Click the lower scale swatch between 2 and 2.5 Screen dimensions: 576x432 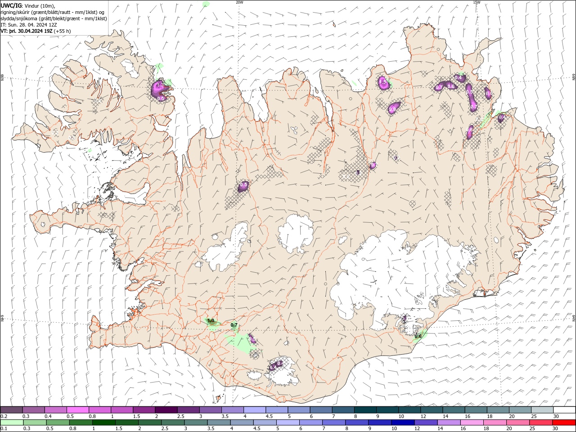coord(149,423)
